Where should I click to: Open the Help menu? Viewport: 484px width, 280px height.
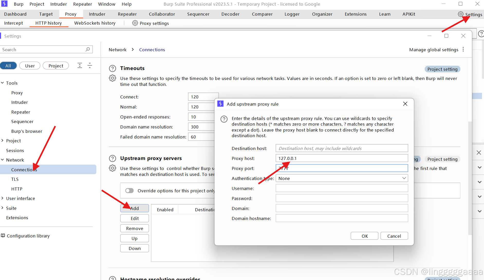(127, 4)
